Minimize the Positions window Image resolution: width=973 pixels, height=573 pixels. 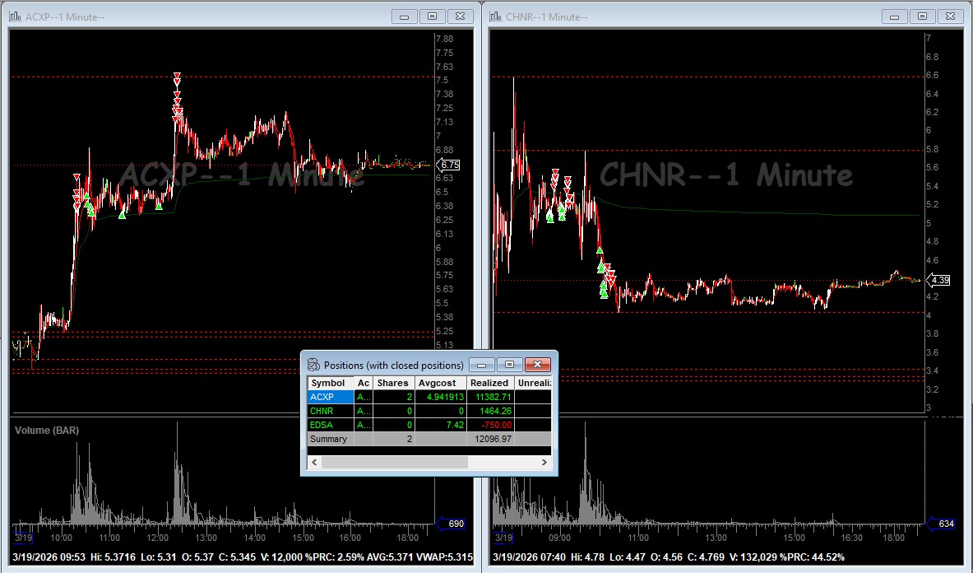coord(481,365)
